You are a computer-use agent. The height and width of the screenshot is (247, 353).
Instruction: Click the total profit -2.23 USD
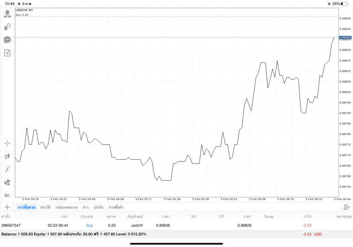pos(312,234)
